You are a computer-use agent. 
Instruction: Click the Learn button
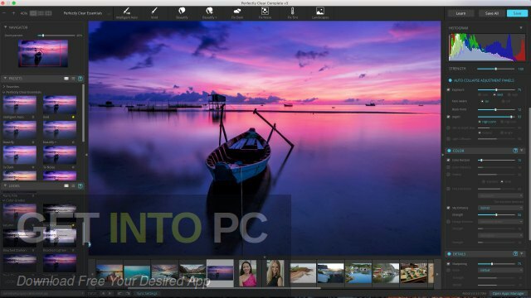pos(460,13)
